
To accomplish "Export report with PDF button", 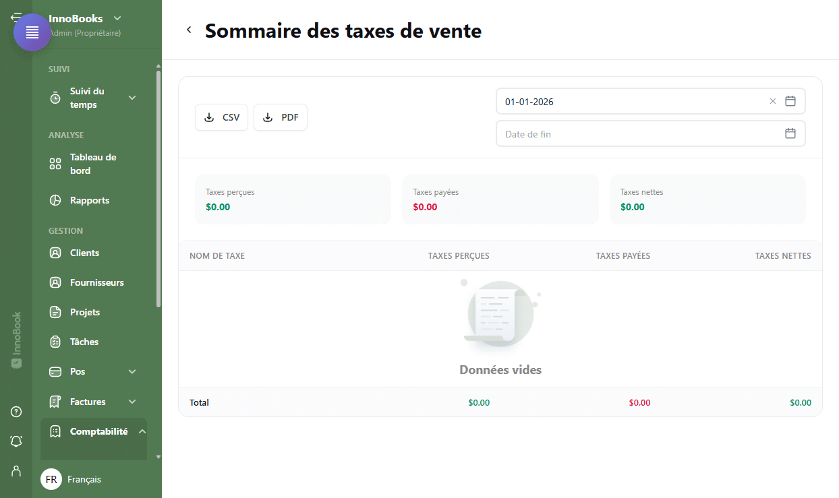I will coord(281,117).
